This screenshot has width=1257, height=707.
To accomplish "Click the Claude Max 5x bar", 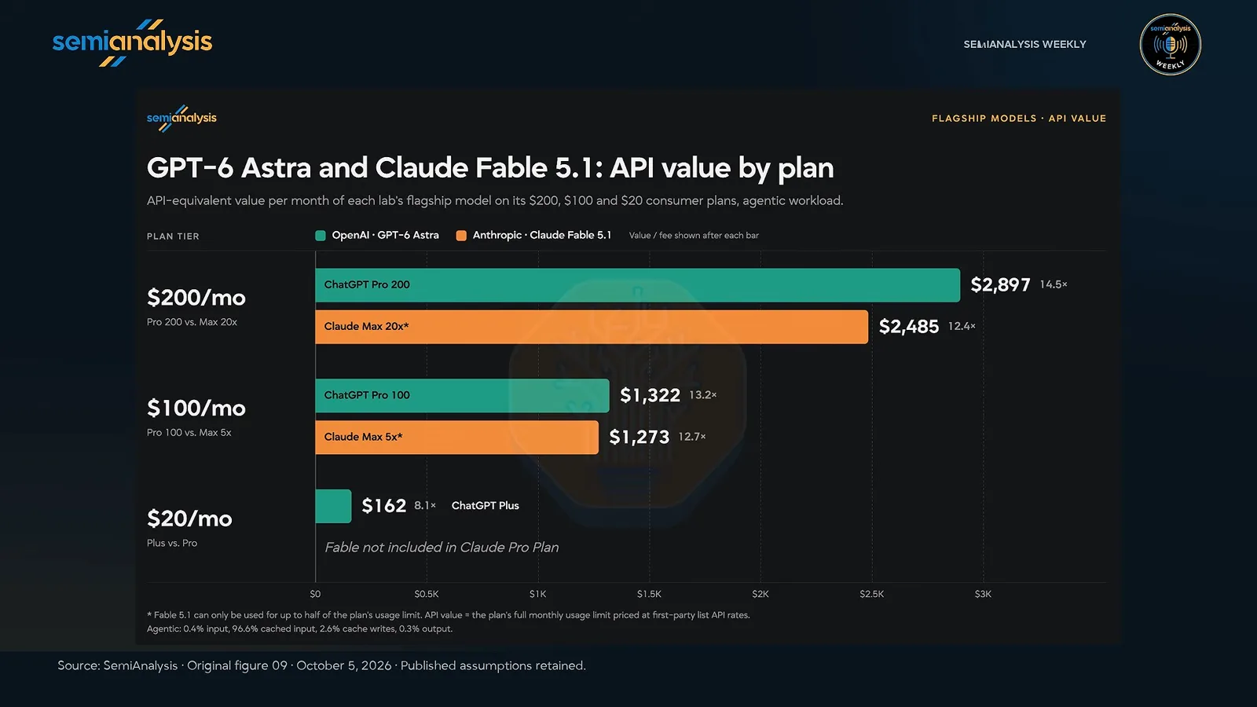I will point(456,438).
